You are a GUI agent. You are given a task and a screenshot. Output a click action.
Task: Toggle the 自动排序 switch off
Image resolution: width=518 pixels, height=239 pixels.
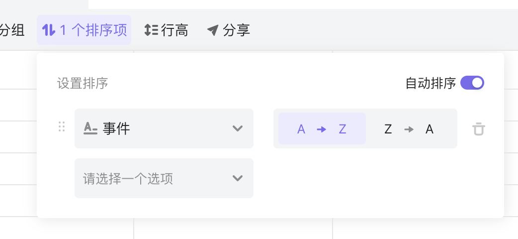[x=472, y=83]
